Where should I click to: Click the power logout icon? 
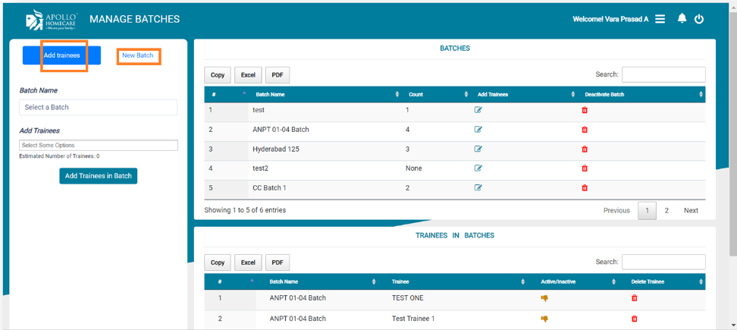pyautogui.click(x=699, y=19)
